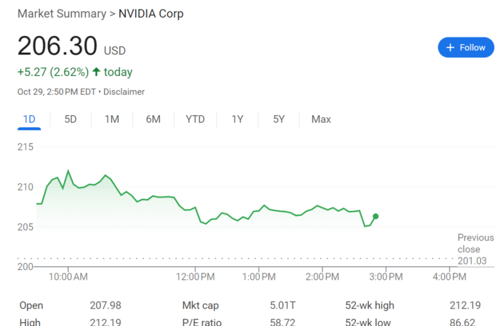The width and height of the screenshot is (504, 326).
Task: Click the green up arrow beside today
Action: 96,72
